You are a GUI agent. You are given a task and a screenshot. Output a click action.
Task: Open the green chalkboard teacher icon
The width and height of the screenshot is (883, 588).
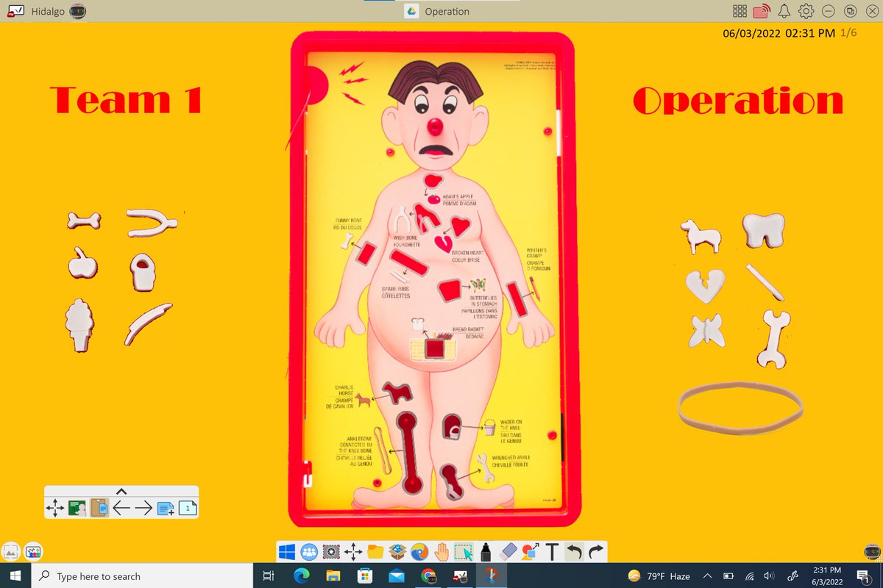(77, 507)
